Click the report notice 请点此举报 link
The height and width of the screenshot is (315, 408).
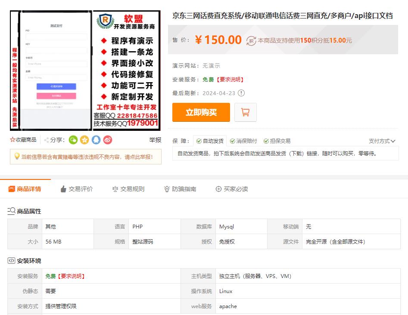click(139, 157)
